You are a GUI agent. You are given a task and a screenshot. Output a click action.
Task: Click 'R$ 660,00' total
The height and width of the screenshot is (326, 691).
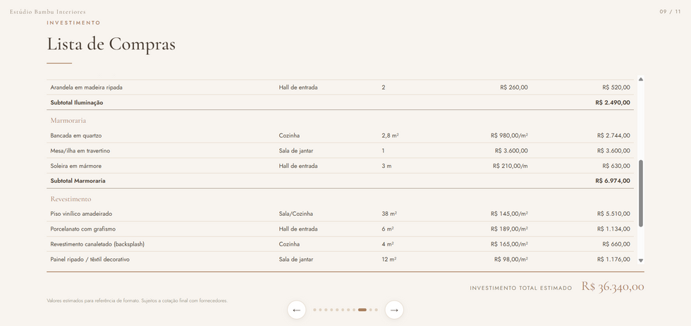[x=616, y=244]
